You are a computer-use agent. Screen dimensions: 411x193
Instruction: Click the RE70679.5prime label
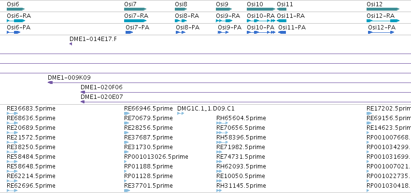[x=149, y=118]
